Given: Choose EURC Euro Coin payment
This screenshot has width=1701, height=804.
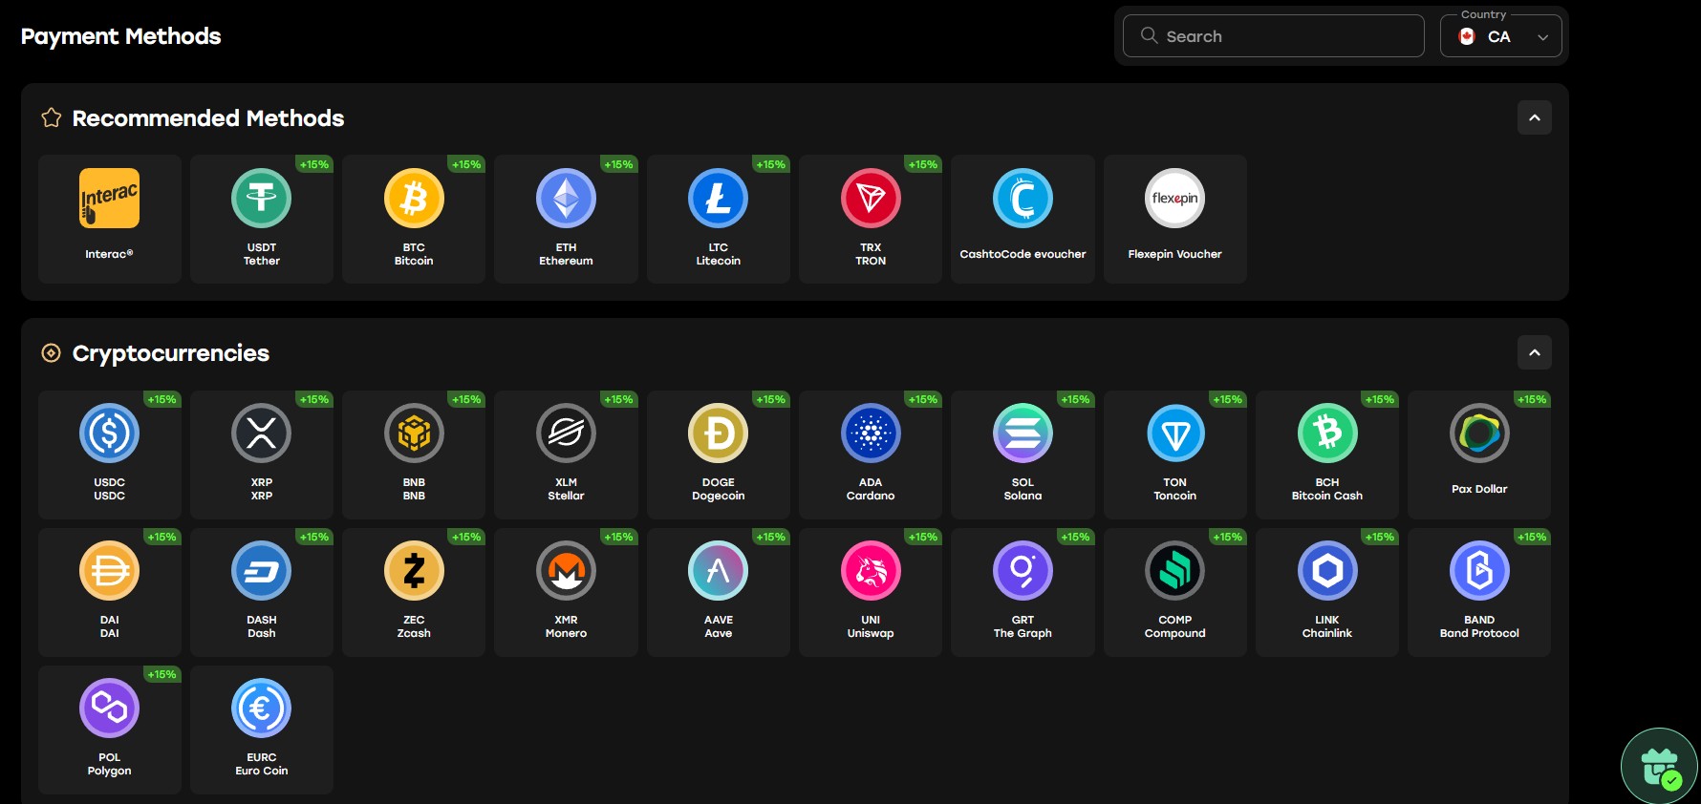Looking at the screenshot, I should [261, 729].
